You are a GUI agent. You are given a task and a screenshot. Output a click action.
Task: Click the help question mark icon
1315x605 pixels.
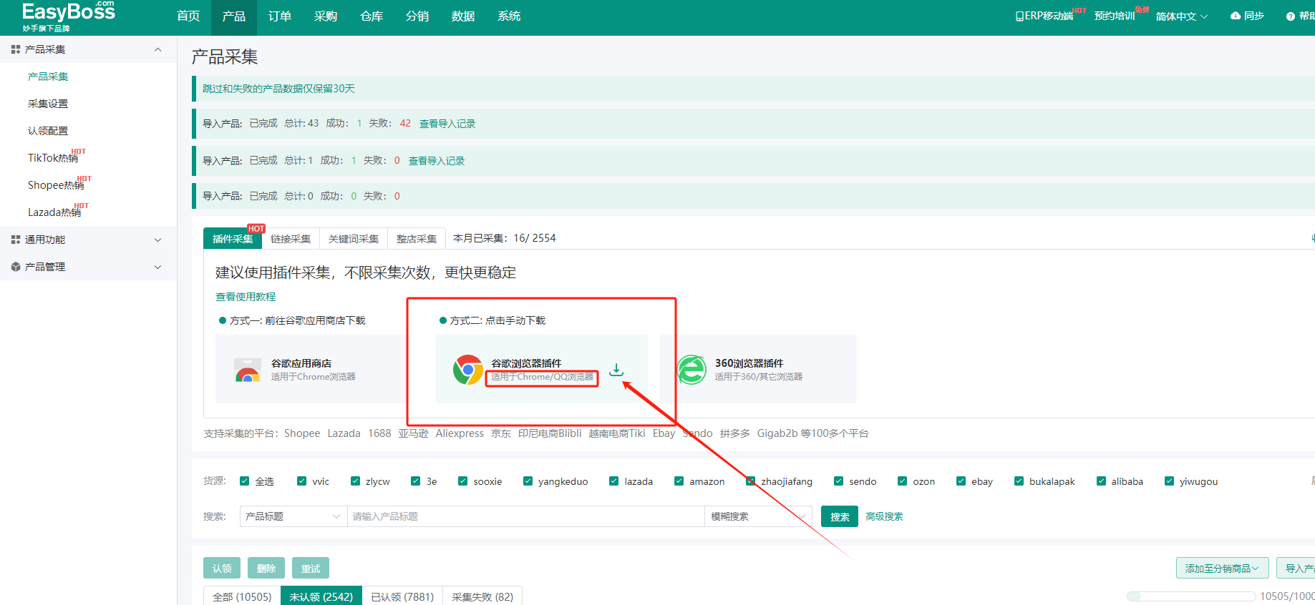tap(1291, 16)
